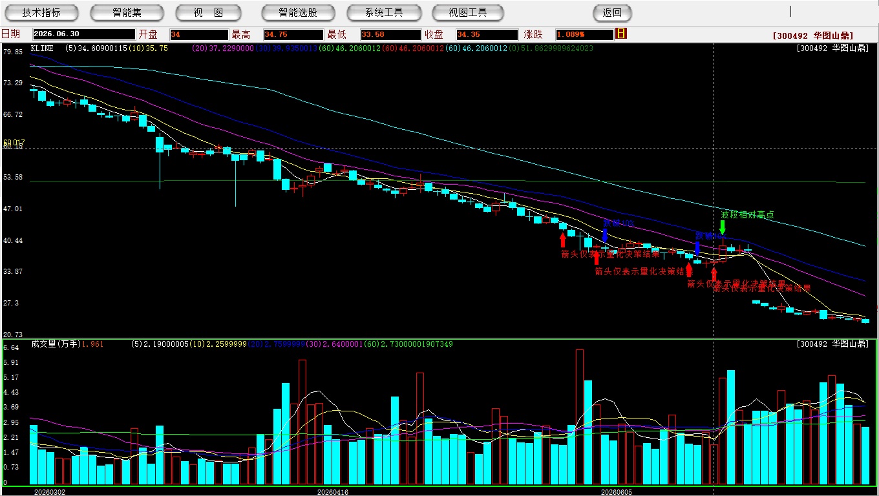Click the 系统工具 button
The height and width of the screenshot is (496, 879).
click(384, 12)
